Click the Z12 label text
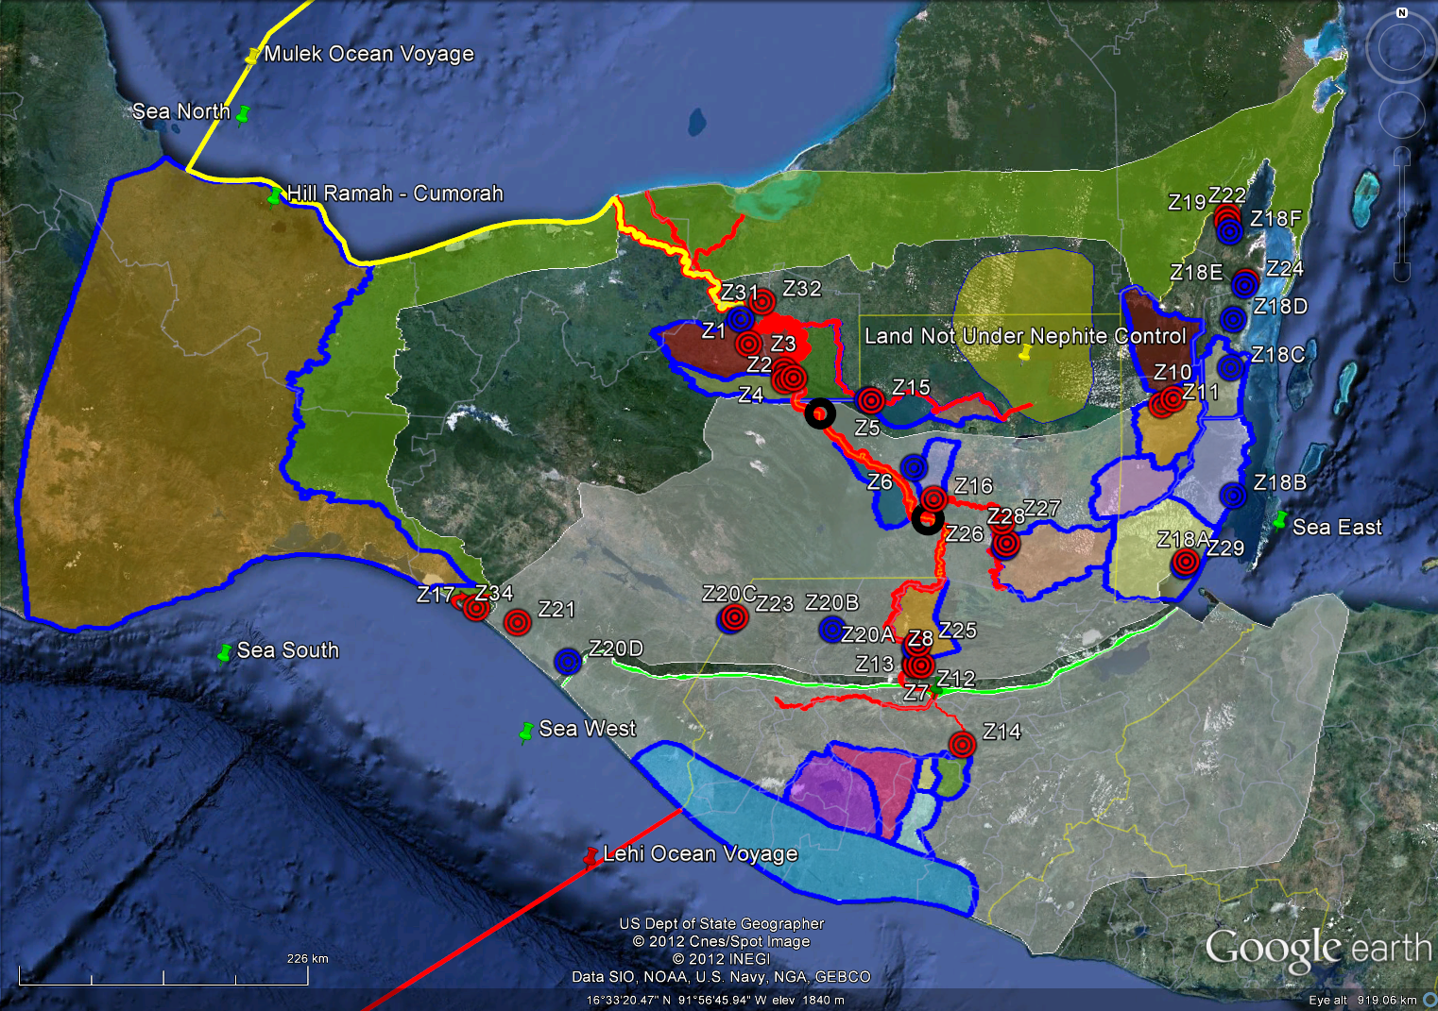 pos(956,679)
